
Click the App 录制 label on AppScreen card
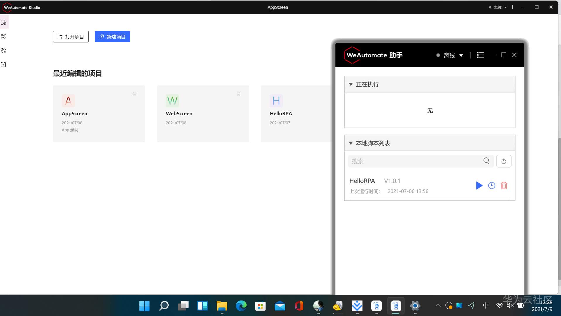point(70,130)
